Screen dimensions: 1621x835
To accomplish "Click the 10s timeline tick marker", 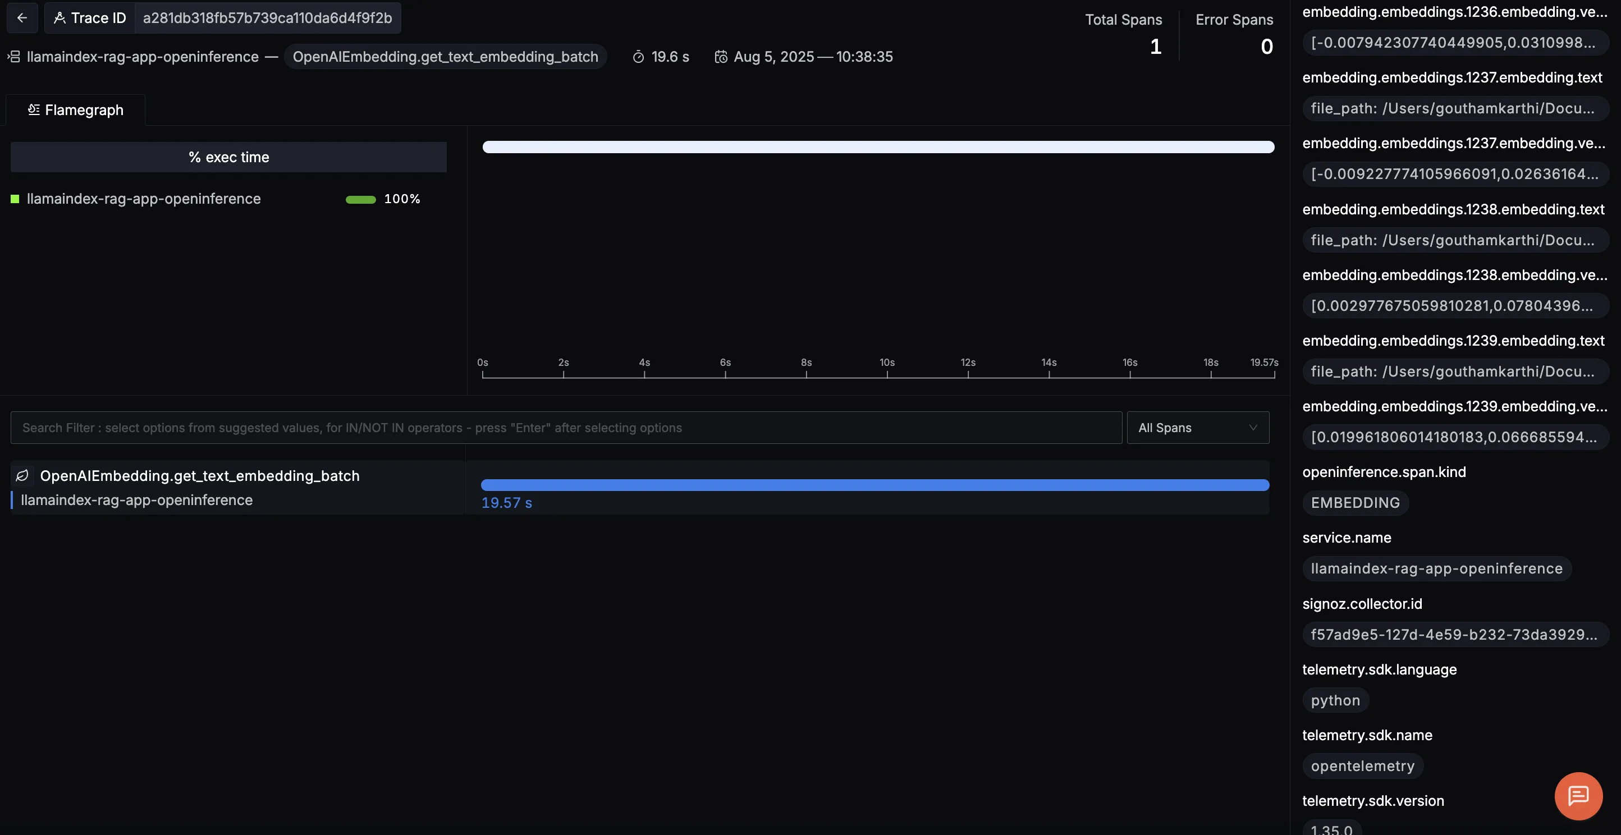I will tap(887, 363).
